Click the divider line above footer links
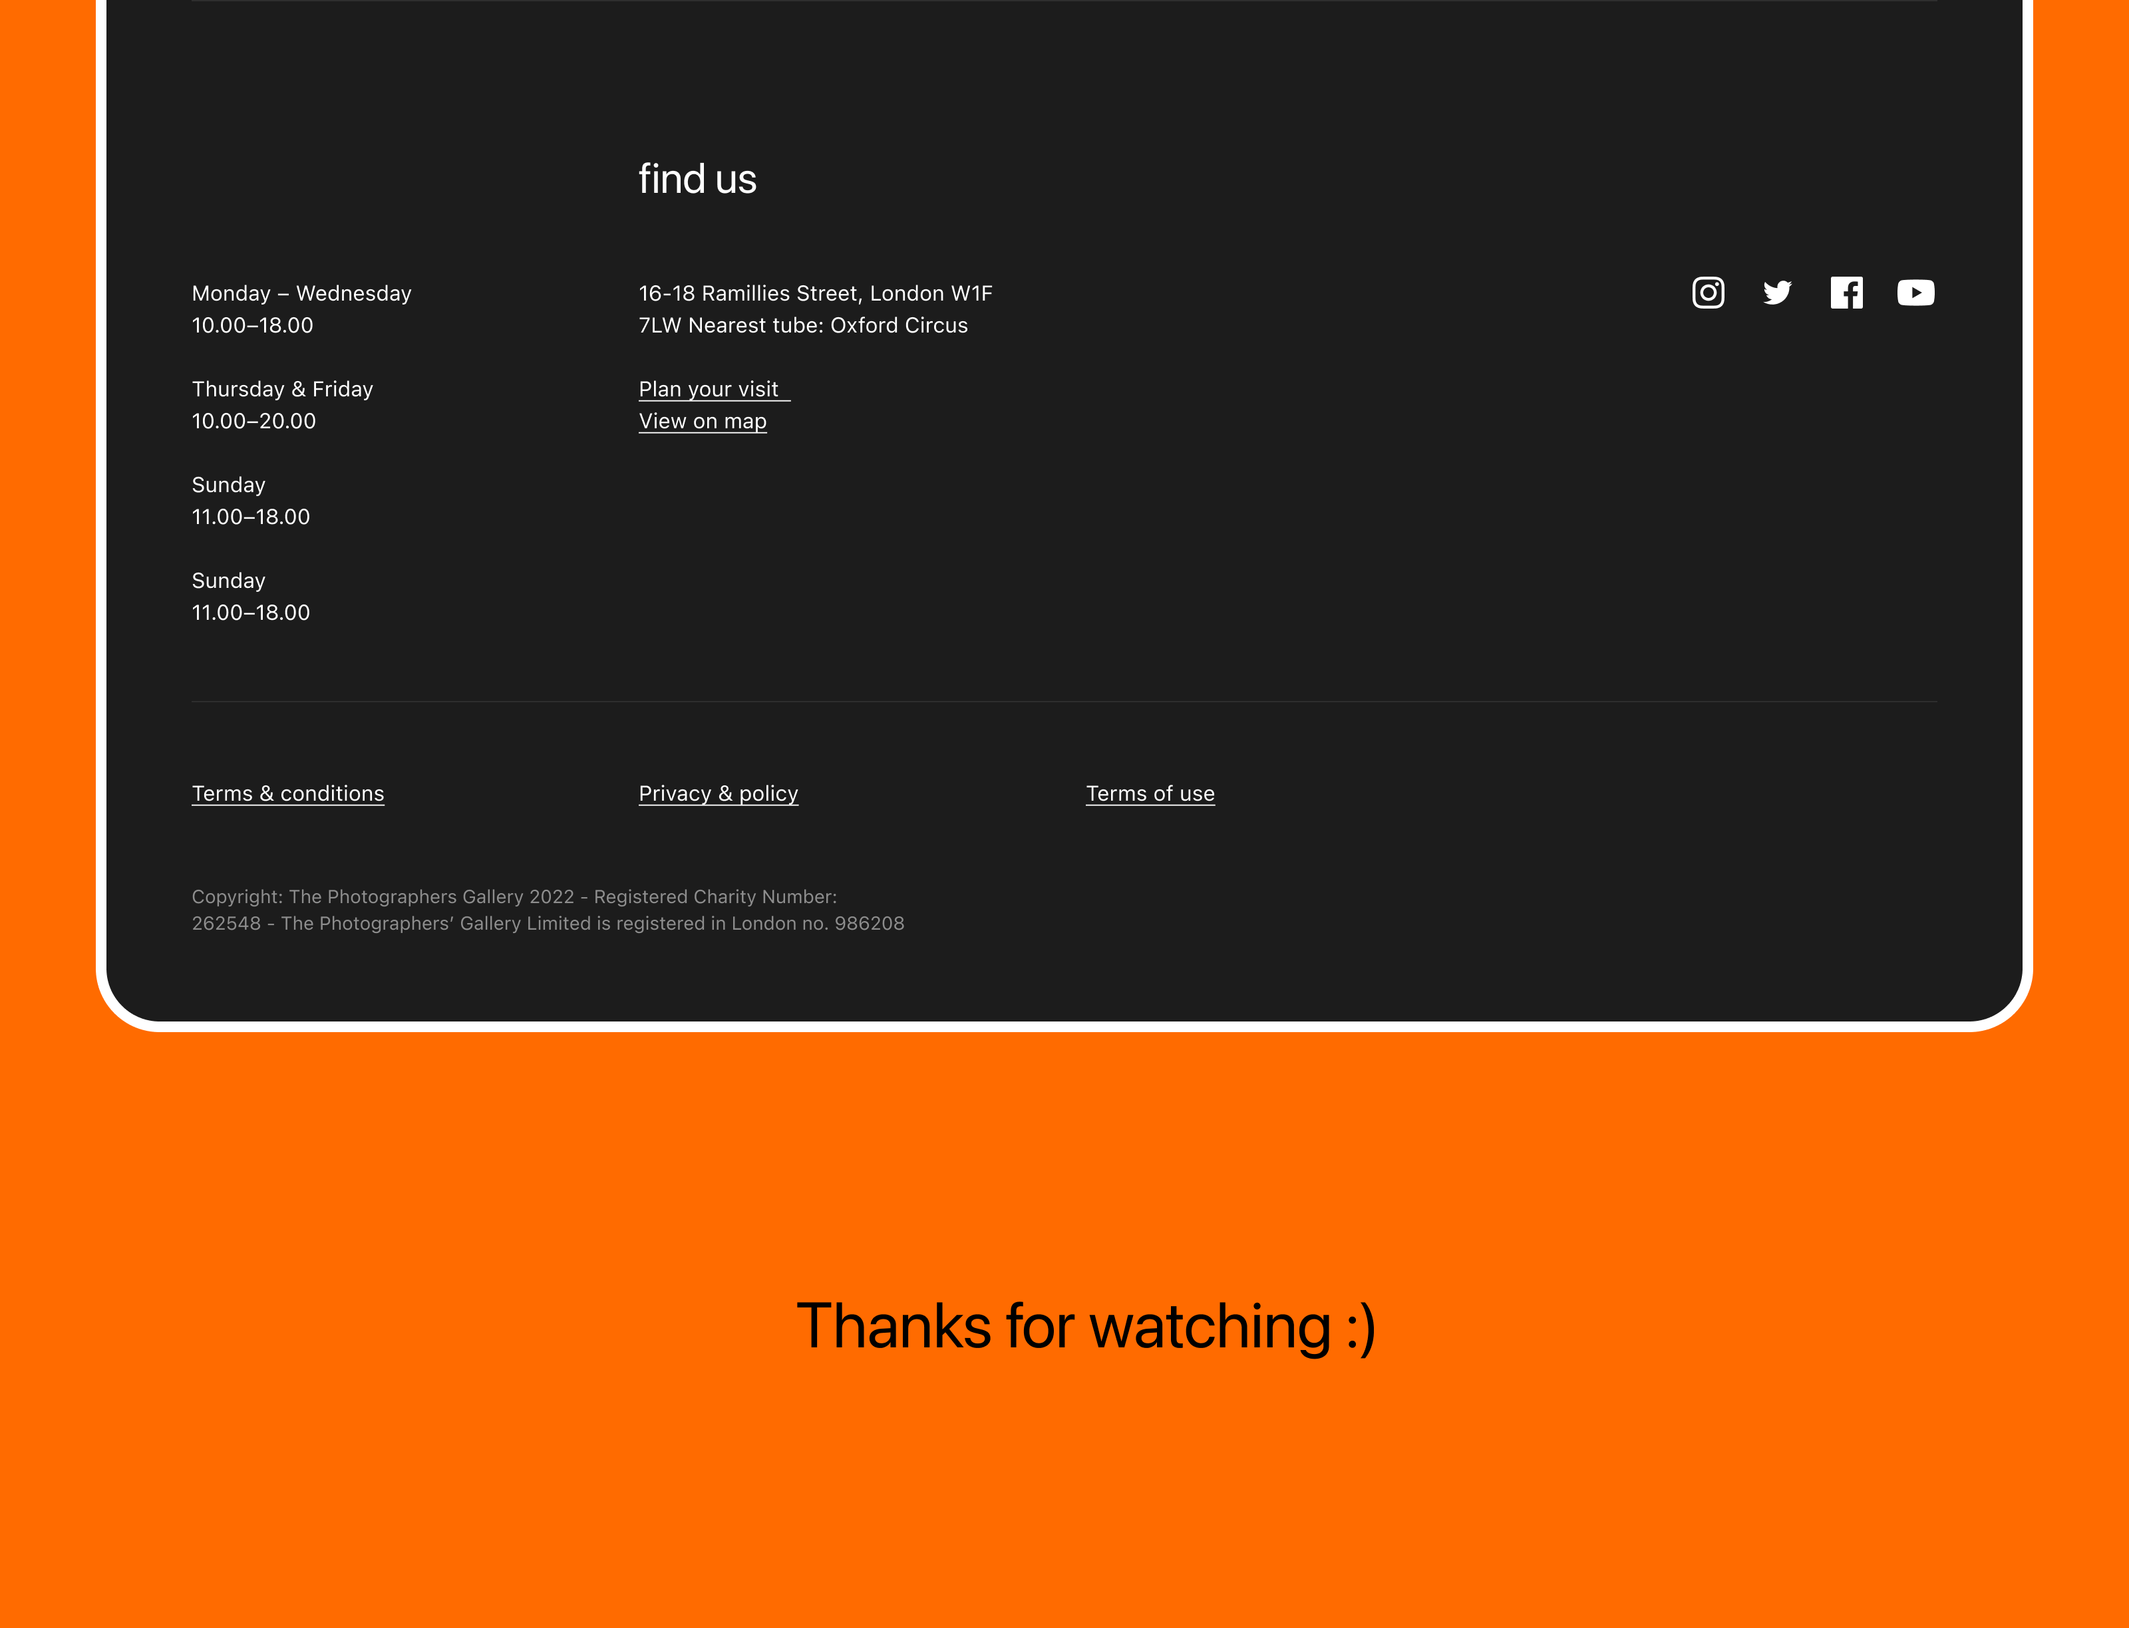The image size is (2129, 1628). tap(1064, 702)
